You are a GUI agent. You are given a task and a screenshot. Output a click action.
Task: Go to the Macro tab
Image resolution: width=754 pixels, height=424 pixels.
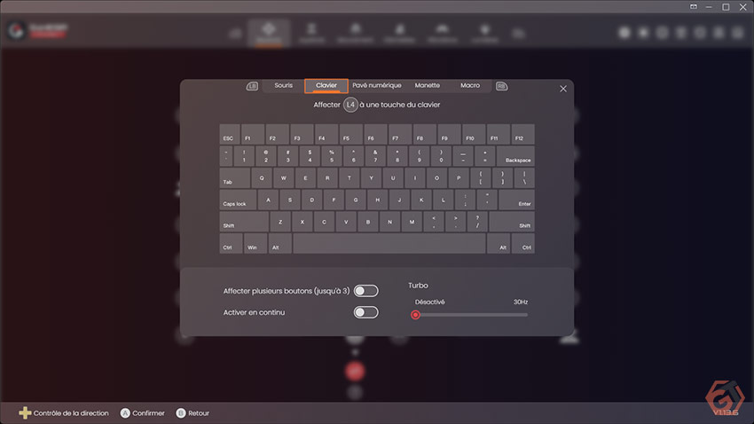[x=470, y=85]
